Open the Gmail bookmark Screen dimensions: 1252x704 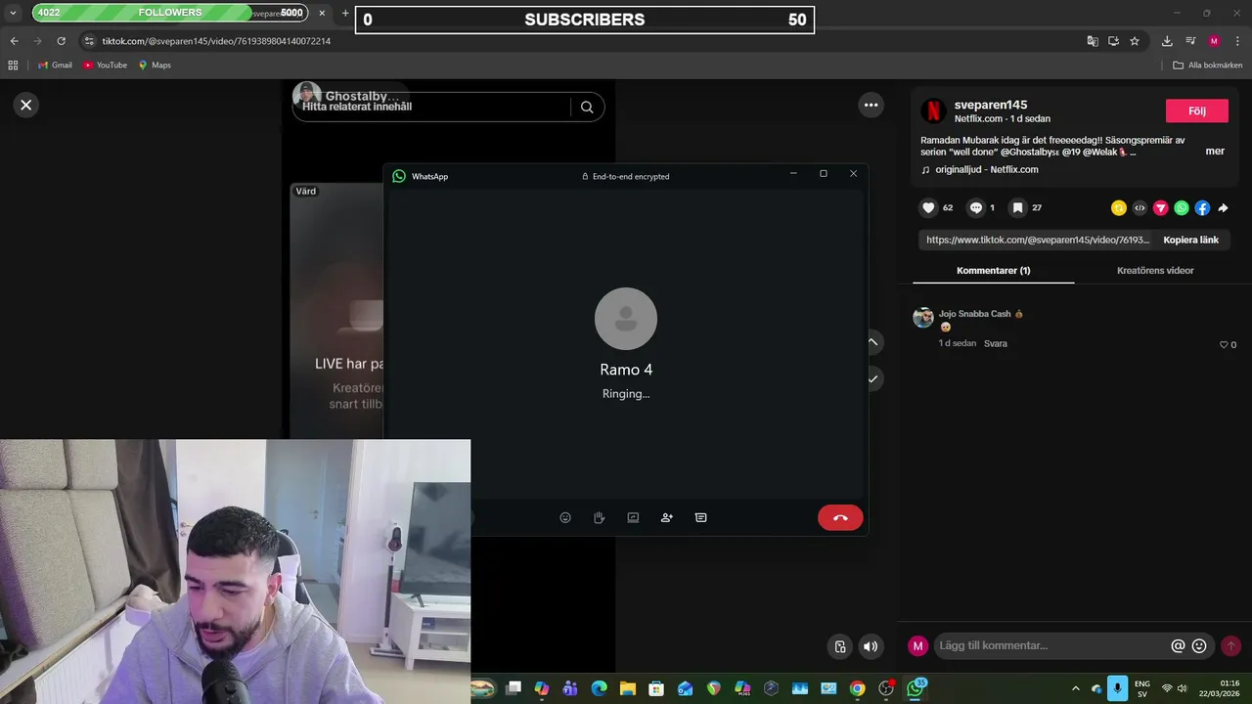coord(55,65)
